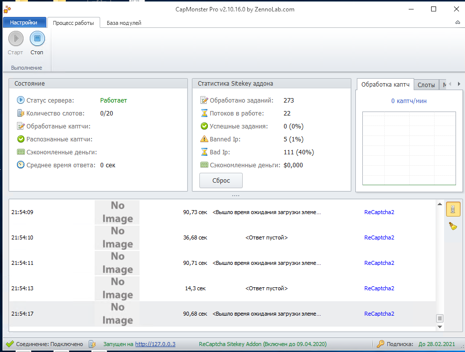The height and width of the screenshot is (352, 465).
Task: Click the Стоп stop button
Action: coord(37,38)
